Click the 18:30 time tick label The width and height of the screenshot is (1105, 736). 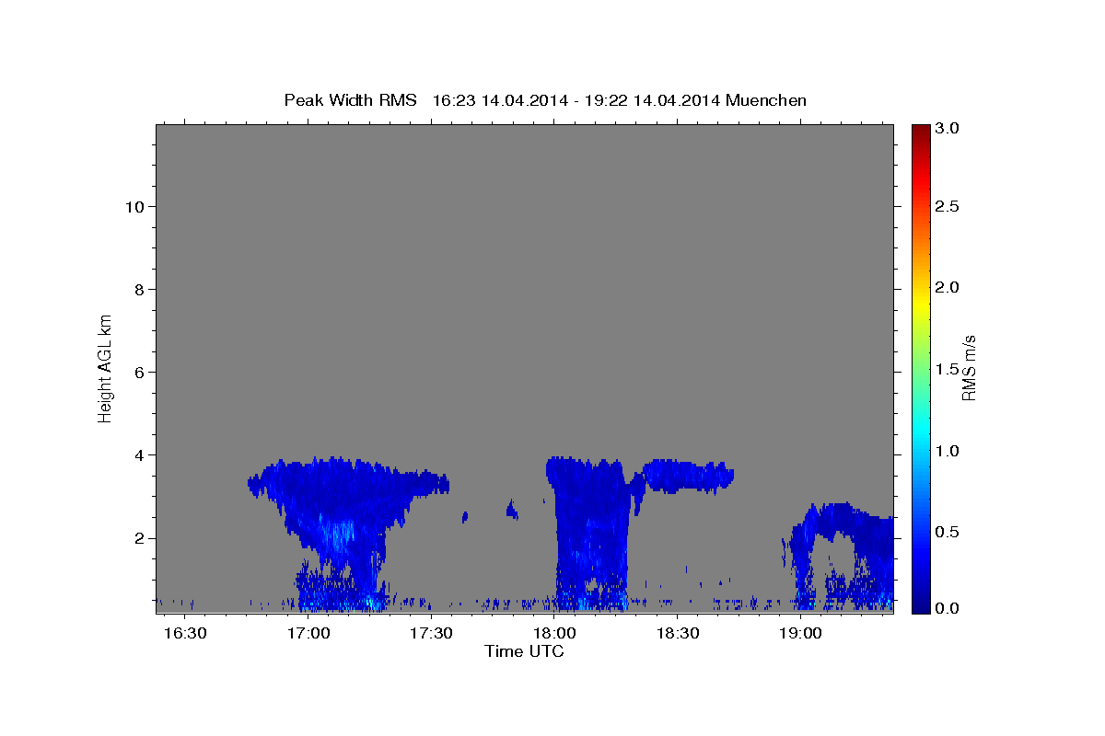coord(677,633)
